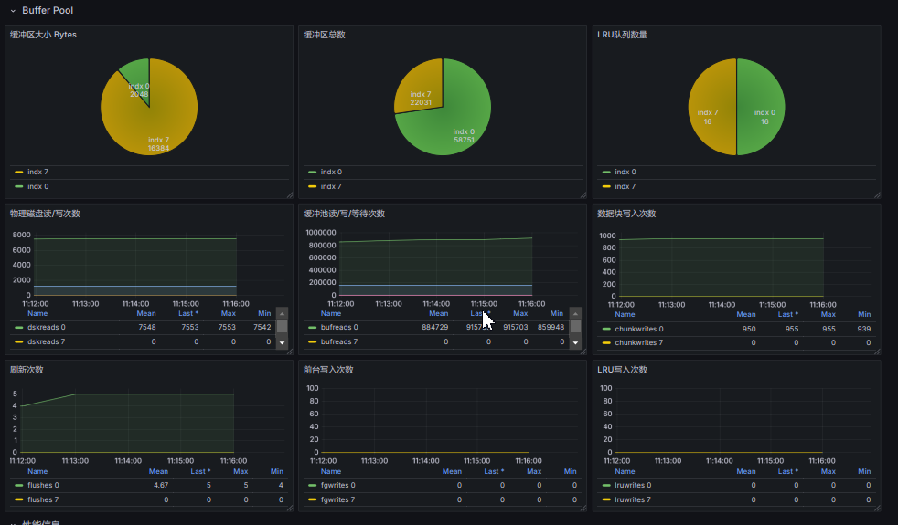This screenshot has height=525, width=898.
Task: Select bufreads 0 series in legend
Action: 339,327
